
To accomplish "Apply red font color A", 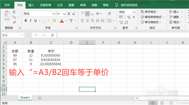I will pos(62,21).
